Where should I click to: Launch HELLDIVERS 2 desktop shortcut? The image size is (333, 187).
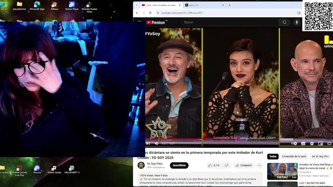[72, 169]
